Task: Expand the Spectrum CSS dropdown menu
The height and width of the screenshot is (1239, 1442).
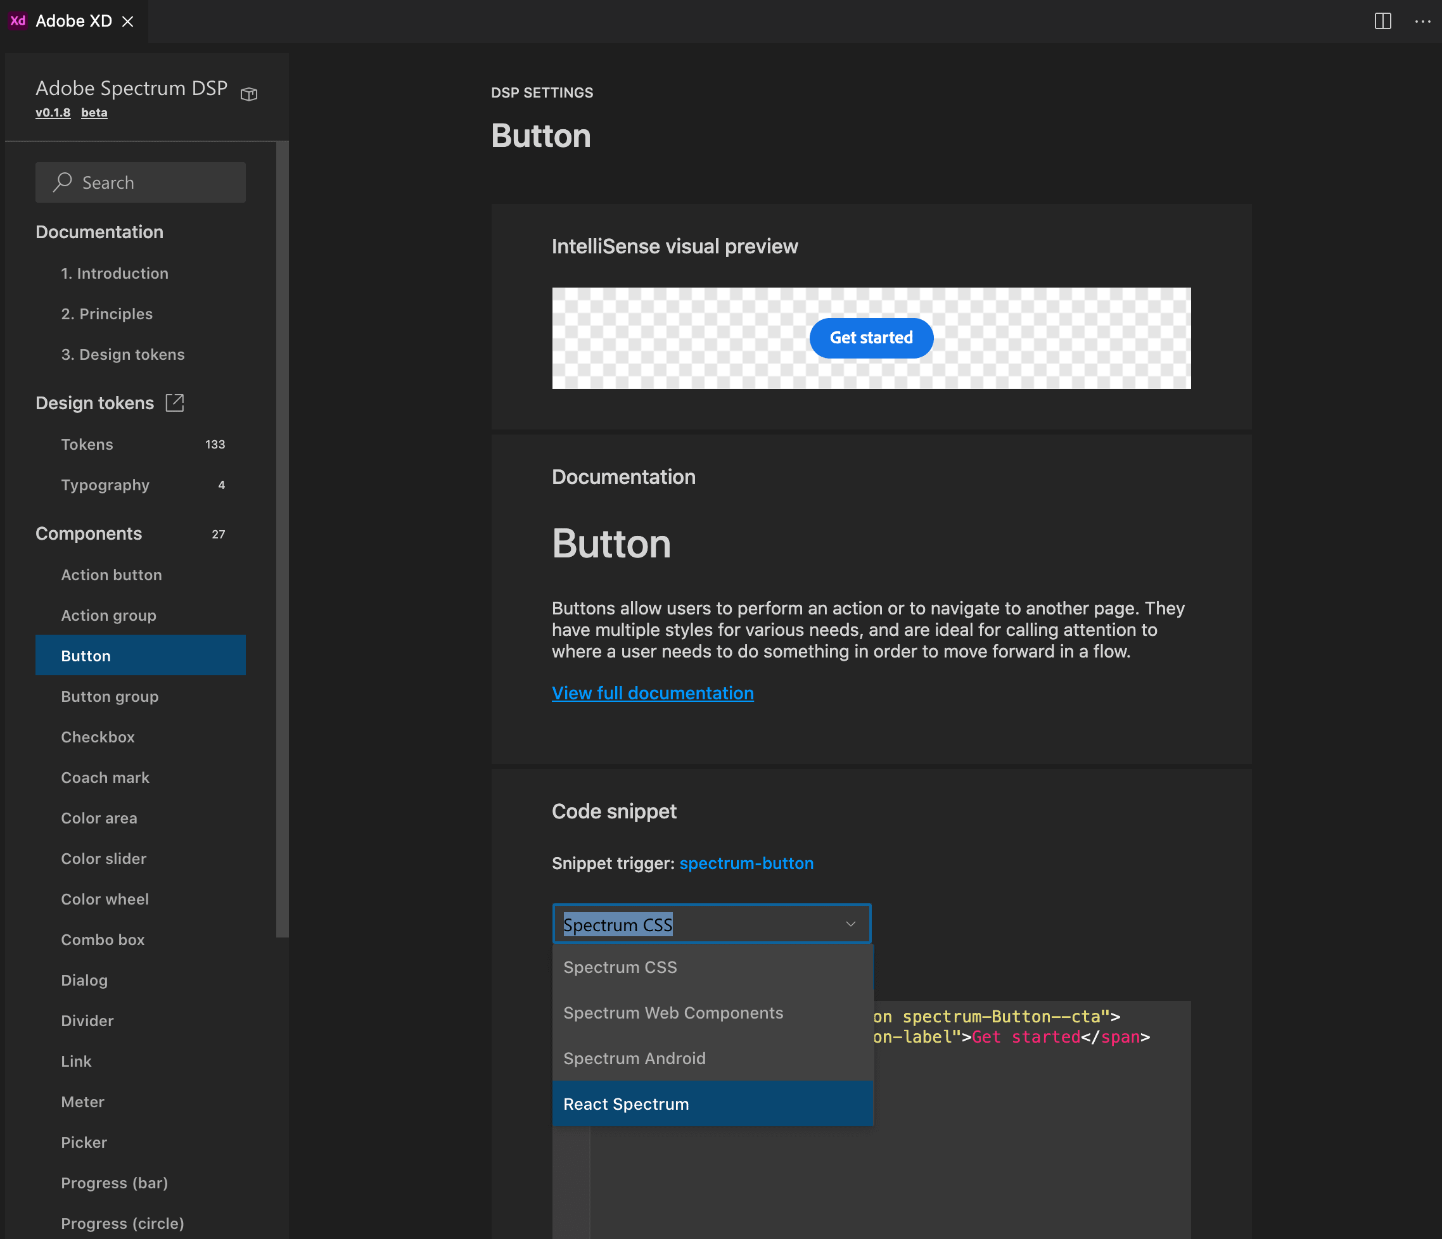Action: (x=711, y=924)
